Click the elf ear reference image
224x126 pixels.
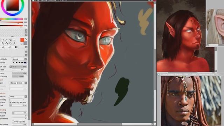click(215, 26)
